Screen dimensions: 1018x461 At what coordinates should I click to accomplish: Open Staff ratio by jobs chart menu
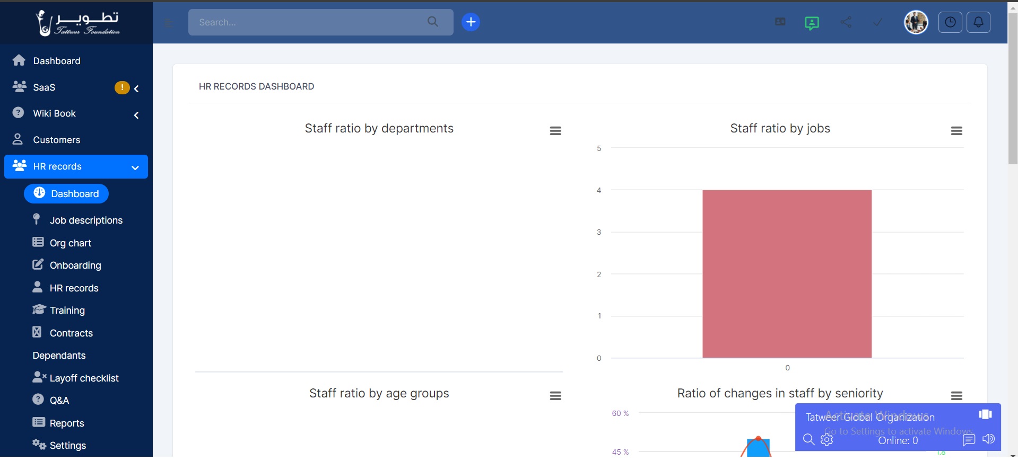956,131
